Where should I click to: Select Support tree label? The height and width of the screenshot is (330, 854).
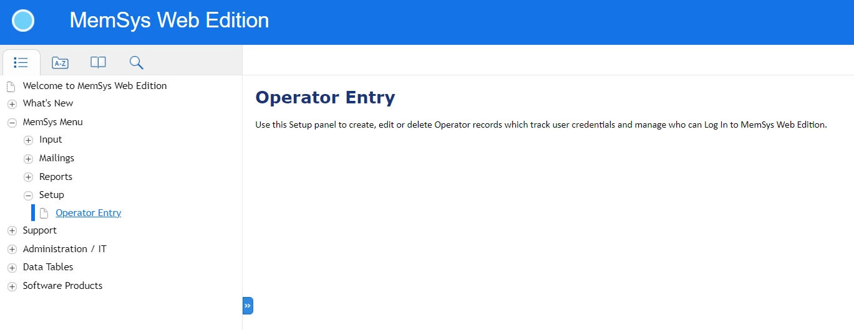(40, 230)
